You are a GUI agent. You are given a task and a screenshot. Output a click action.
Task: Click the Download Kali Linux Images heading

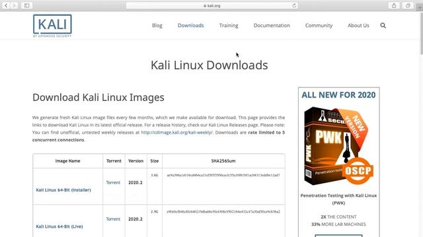click(98, 97)
